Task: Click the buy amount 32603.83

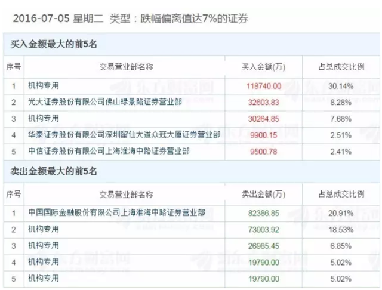Action: 264,102
